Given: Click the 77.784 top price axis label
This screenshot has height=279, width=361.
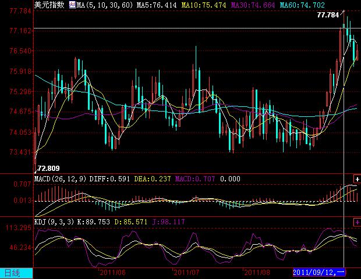Looking at the screenshot, I should [x=20, y=11].
